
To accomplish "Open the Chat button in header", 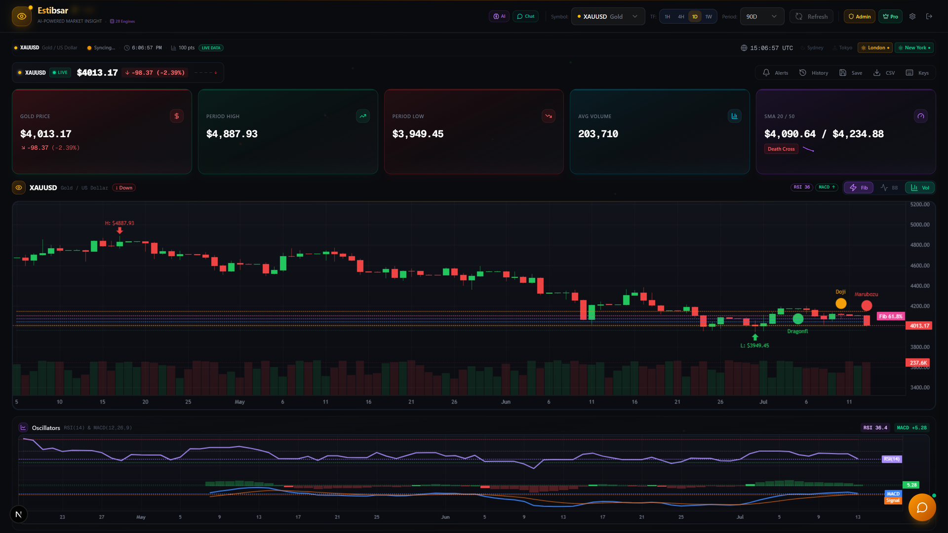I will (x=525, y=16).
